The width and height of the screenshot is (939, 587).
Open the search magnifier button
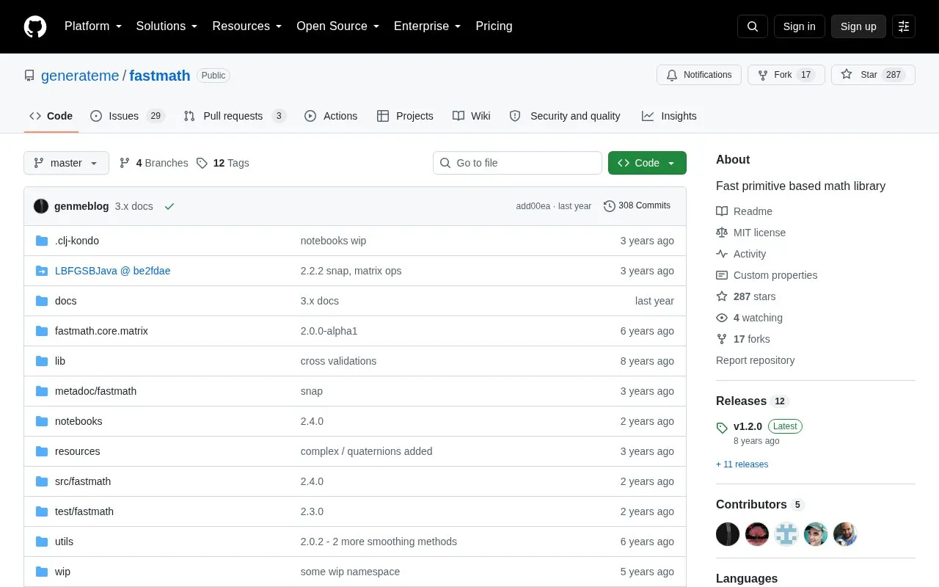click(753, 26)
